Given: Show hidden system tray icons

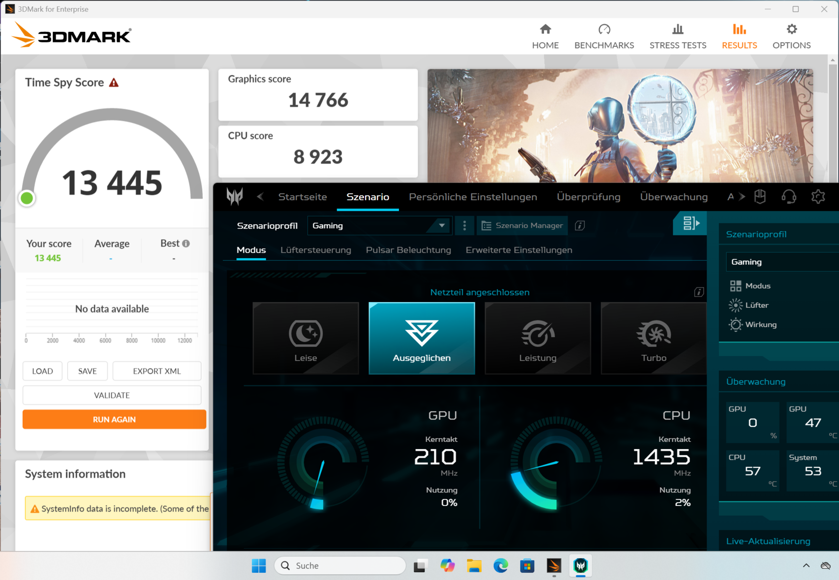Looking at the screenshot, I should pos(806,565).
